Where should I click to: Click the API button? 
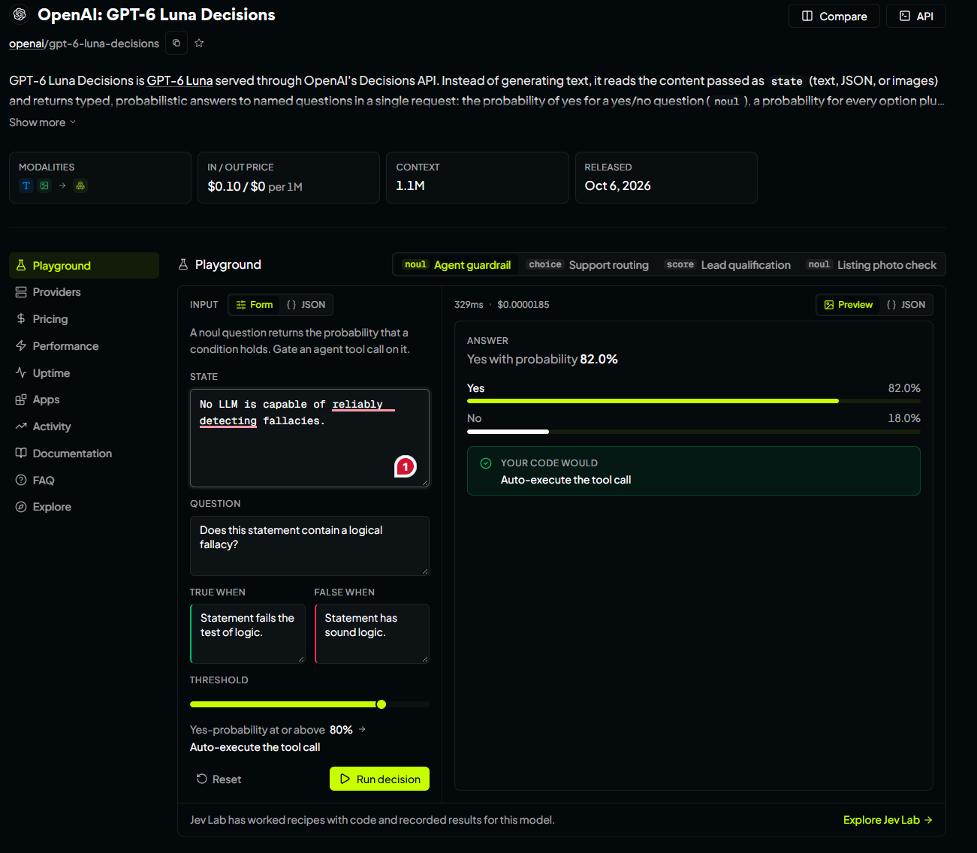pos(916,16)
